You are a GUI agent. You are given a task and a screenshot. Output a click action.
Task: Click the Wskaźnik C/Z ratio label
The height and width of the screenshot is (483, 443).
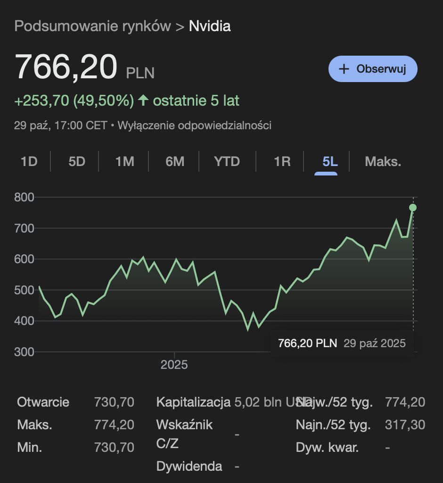pos(184,434)
